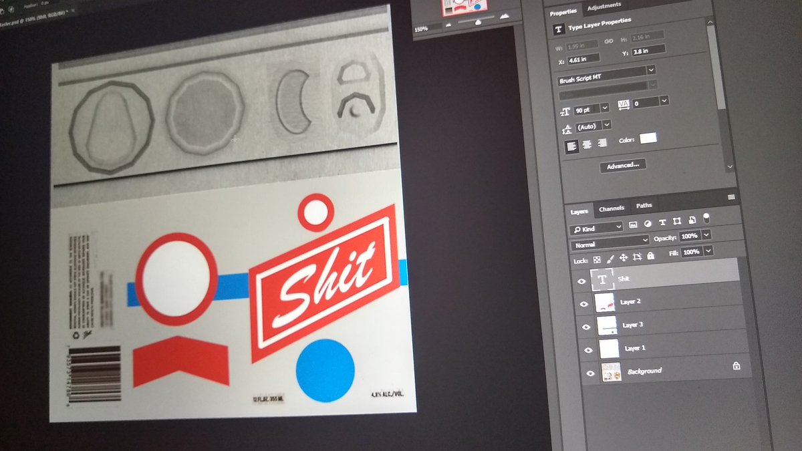Filter layers by type layers icon

point(662,222)
